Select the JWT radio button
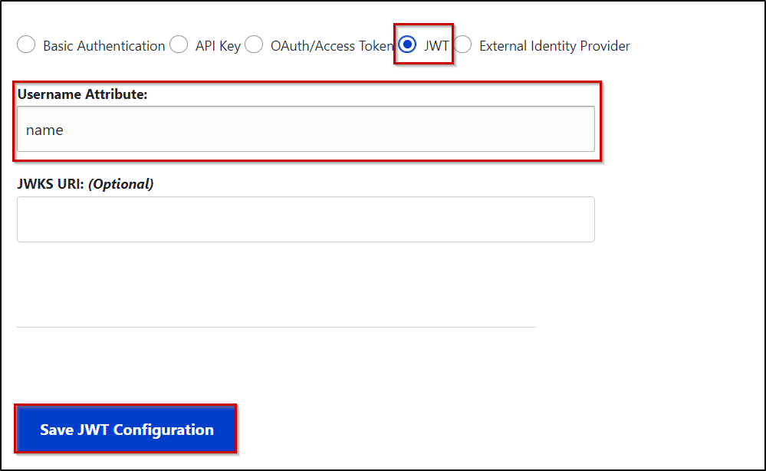 (x=408, y=45)
